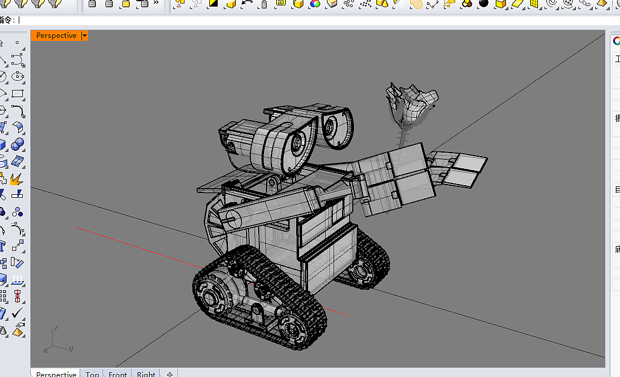Expand the toolbar overflow double-arrow

(x=156, y=2)
